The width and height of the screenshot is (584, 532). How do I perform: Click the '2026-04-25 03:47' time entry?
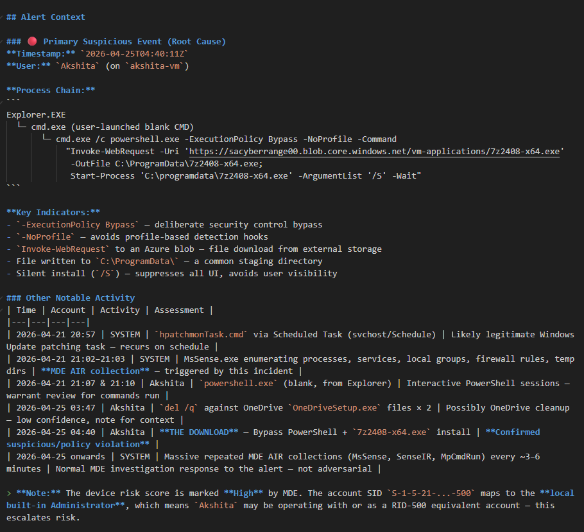click(55, 408)
